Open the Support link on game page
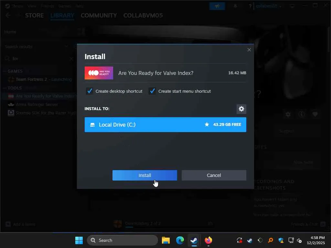The height and width of the screenshot is (248, 331). [286, 131]
